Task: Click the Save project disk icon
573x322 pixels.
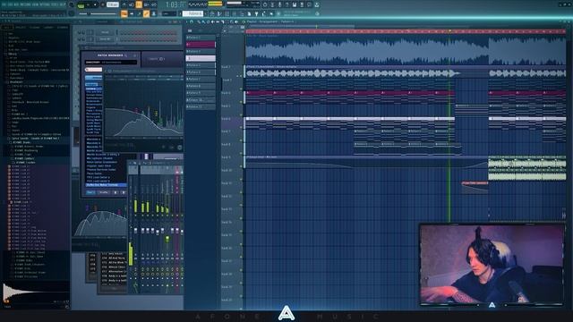Action: [295, 4]
